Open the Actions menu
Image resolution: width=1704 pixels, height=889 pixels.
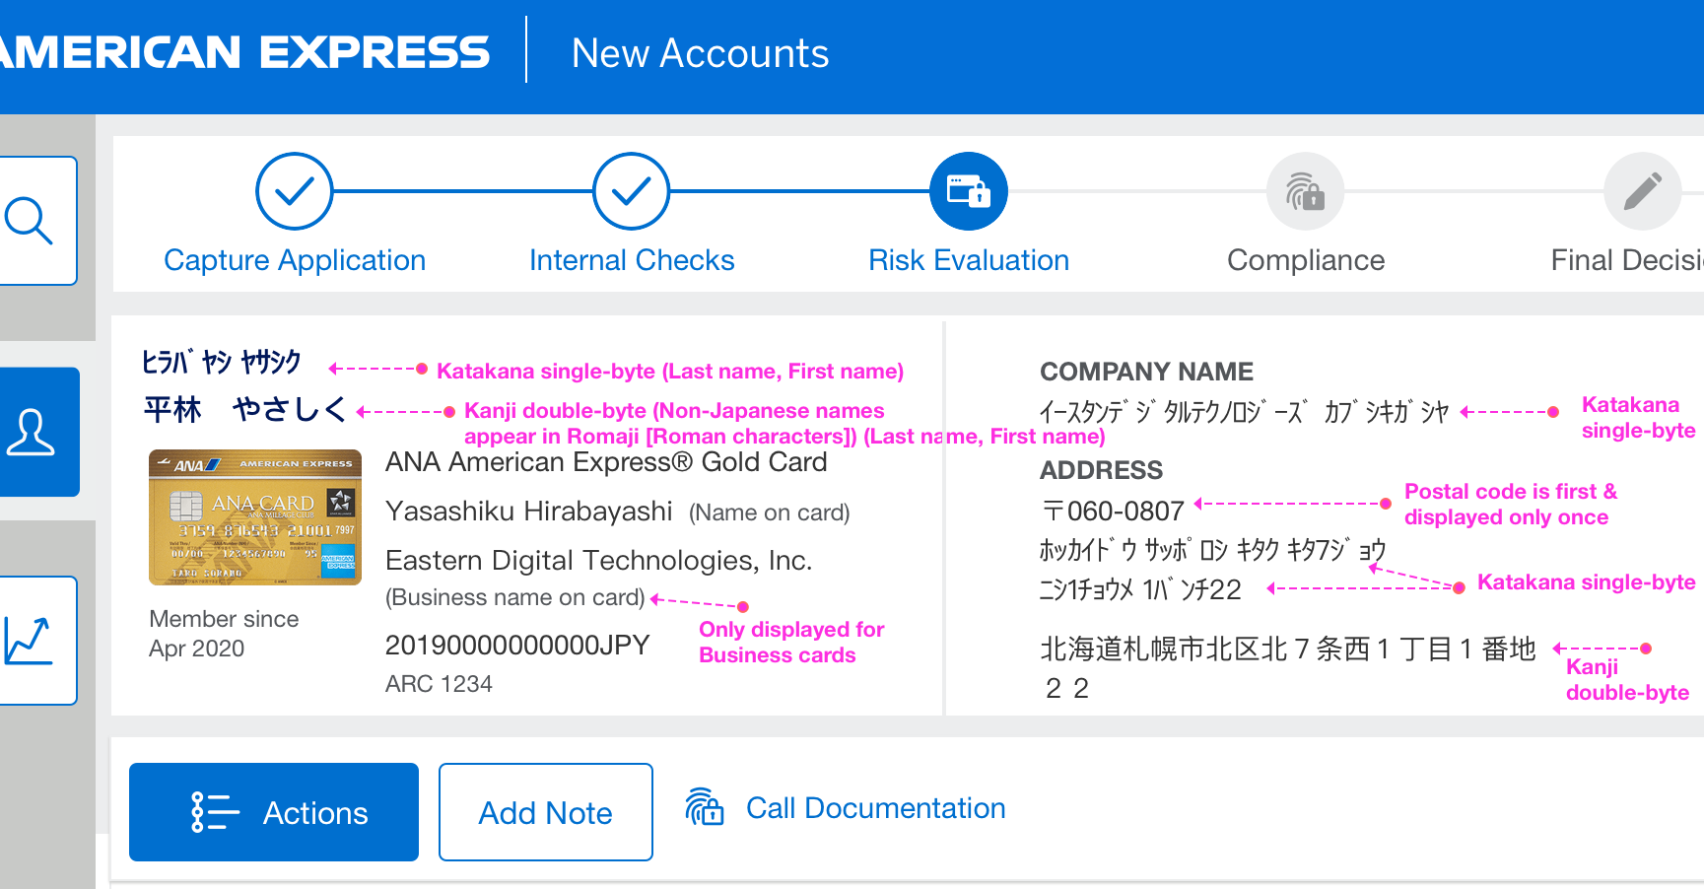coord(273,811)
